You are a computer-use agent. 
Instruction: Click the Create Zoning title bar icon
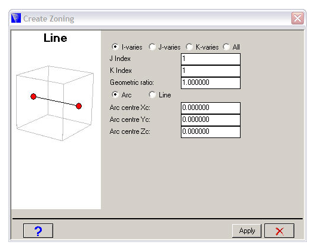click(x=16, y=19)
